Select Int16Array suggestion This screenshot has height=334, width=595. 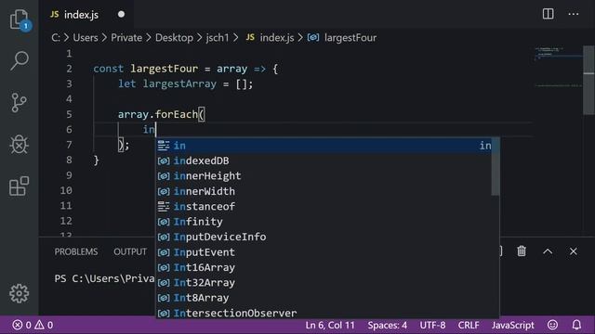pos(324,267)
